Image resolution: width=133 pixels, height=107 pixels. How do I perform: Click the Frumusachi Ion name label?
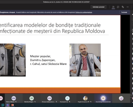64,102
